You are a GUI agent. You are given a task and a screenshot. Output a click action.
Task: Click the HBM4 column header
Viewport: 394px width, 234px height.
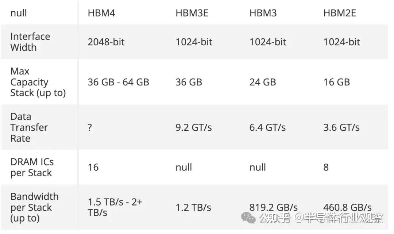coord(101,13)
